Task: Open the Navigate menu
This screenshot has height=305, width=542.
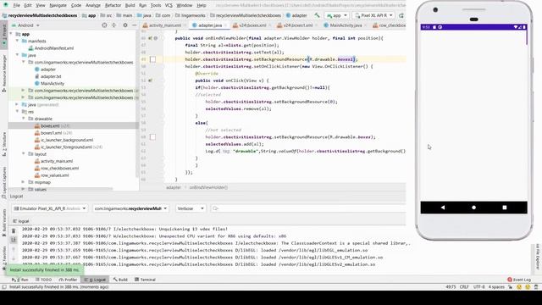Action: point(58,5)
